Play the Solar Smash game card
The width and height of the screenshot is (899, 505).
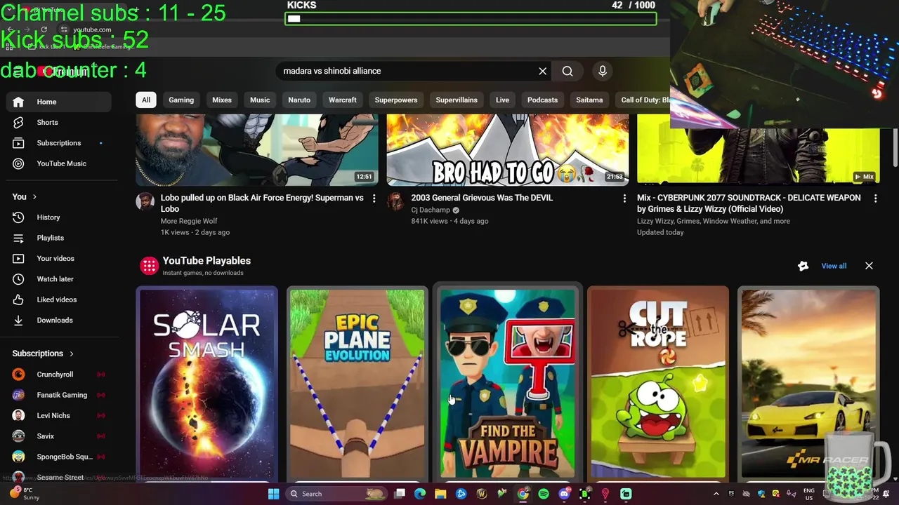(x=207, y=383)
